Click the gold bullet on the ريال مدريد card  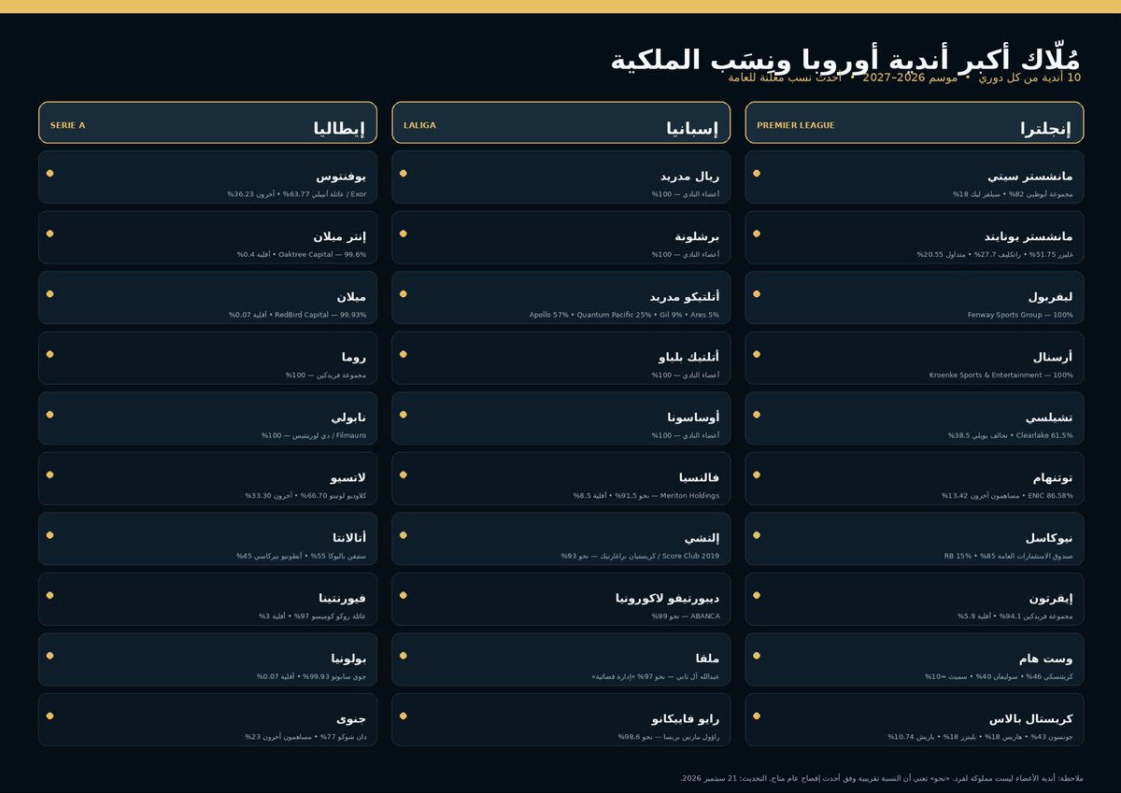(x=403, y=173)
